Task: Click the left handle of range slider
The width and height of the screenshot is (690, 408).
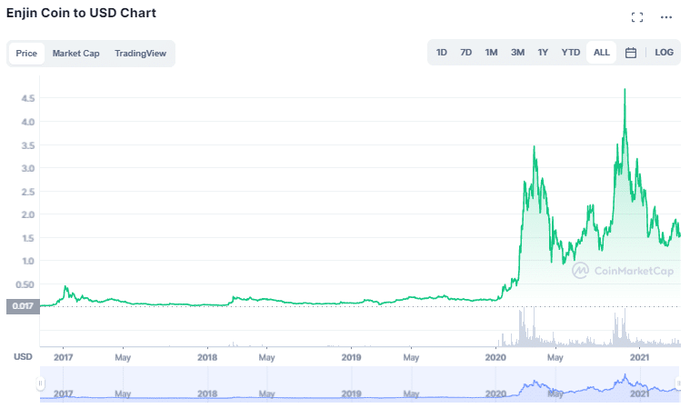Action: [x=41, y=383]
